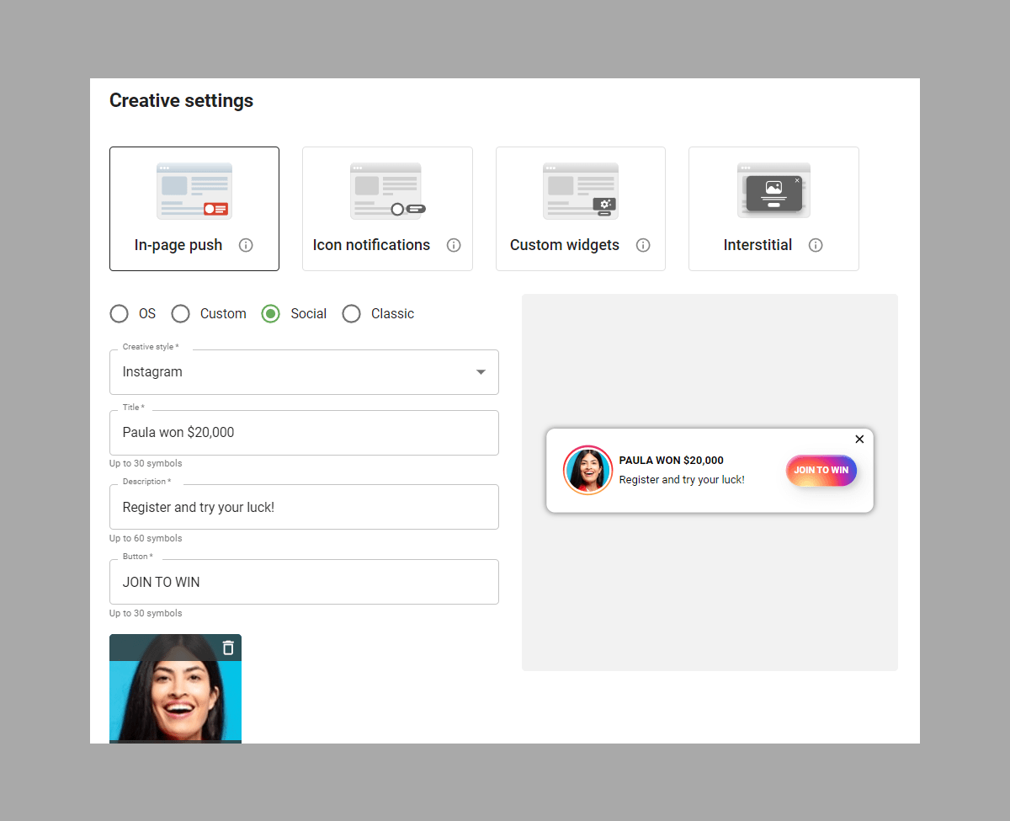
Task: Switch to Custom widgets format
Action: 580,209
